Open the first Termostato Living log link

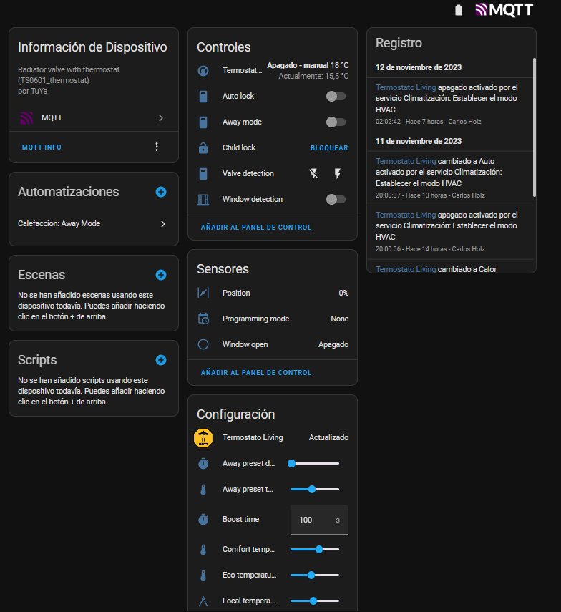(406, 87)
